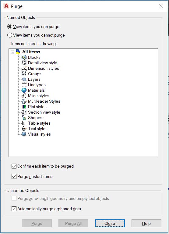The image size is (169, 234).
Task: Select 'Text styles' in the list
Action: click(x=38, y=129)
